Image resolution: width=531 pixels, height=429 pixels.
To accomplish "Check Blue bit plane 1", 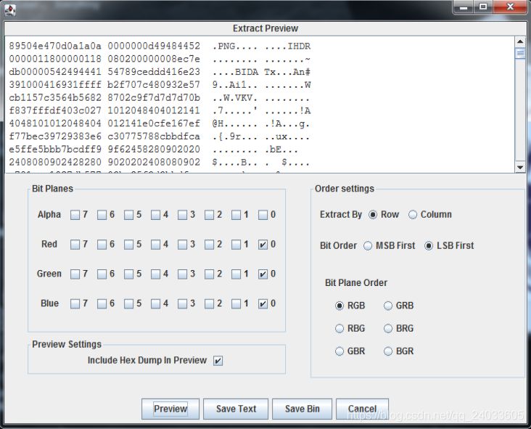I will [x=236, y=303].
